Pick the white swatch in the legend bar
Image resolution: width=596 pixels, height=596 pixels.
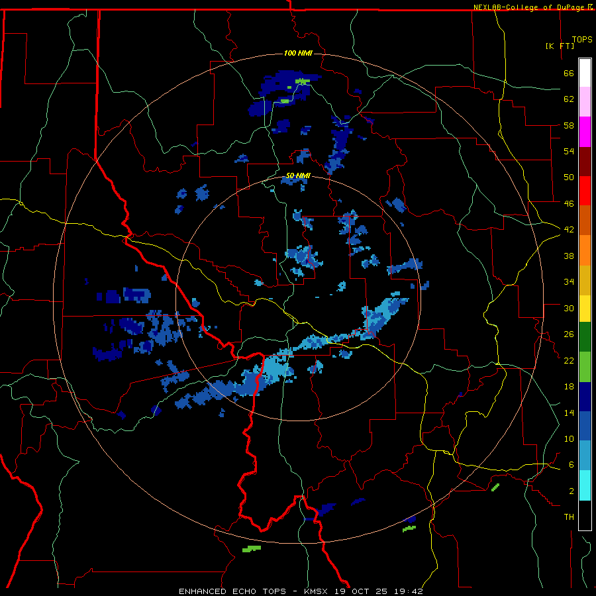click(585, 73)
